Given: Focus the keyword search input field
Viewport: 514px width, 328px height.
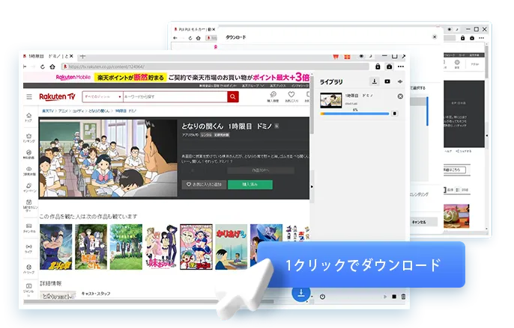Looking at the screenshot, I should (x=175, y=97).
